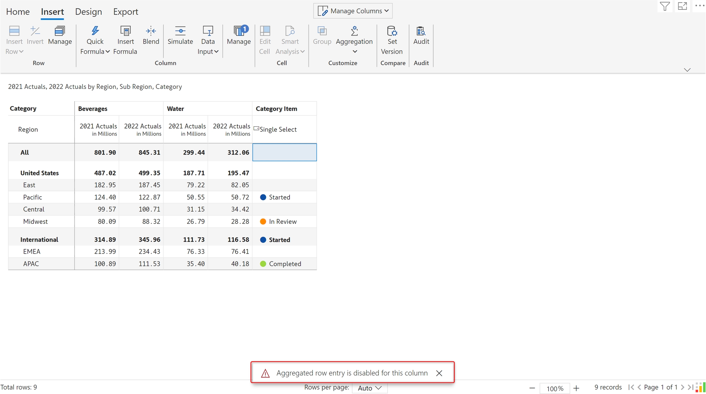The width and height of the screenshot is (706, 394).
Task: Collapse the ribbon with chevron
Action: (687, 70)
